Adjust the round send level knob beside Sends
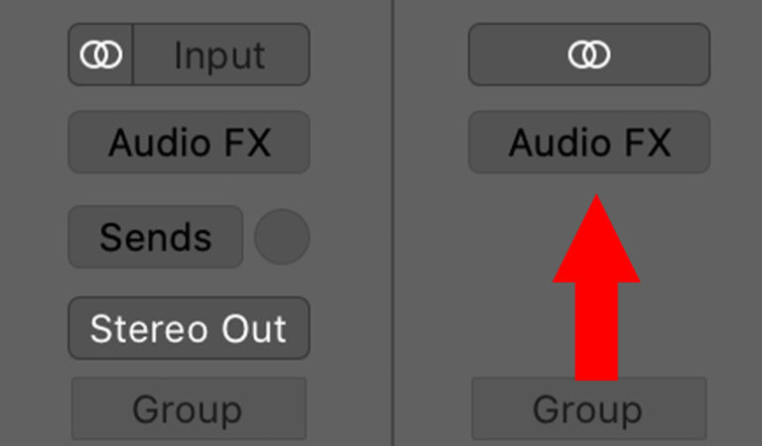Screen dimensions: 762x446 pyautogui.click(x=282, y=237)
